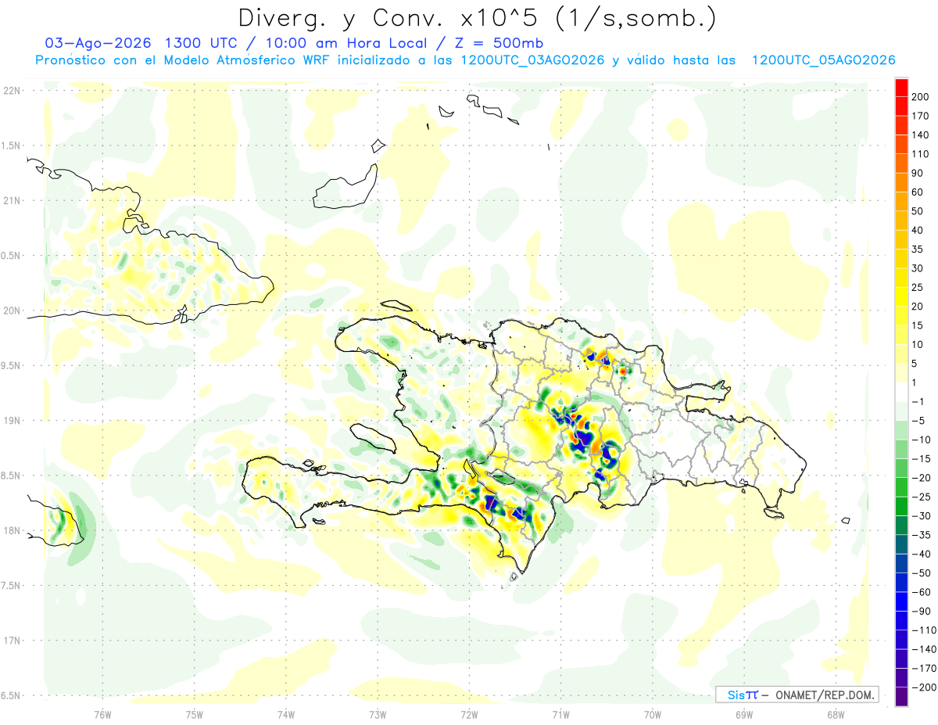Click the '1200UTC_03AGO2026' initialization text
The image size is (938, 725).
coord(532,60)
